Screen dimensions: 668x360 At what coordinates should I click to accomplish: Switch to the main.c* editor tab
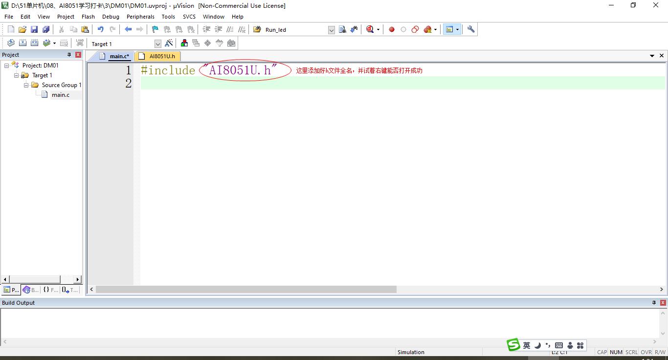(x=114, y=56)
